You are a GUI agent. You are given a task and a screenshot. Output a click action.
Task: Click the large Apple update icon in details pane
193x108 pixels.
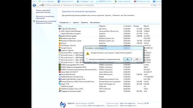[x=63, y=105]
